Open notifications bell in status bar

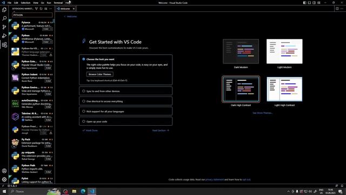(342, 186)
